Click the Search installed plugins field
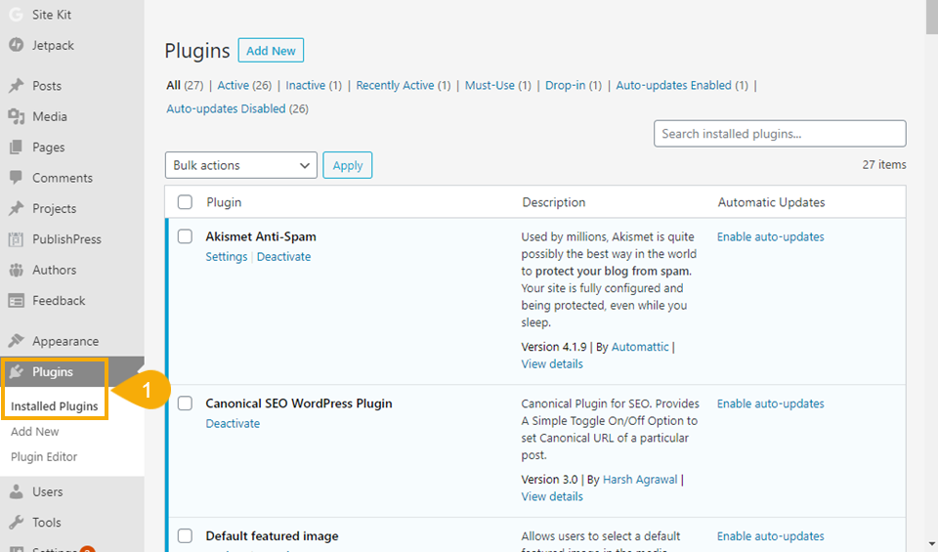Screen dimensions: 938x552 779,134
